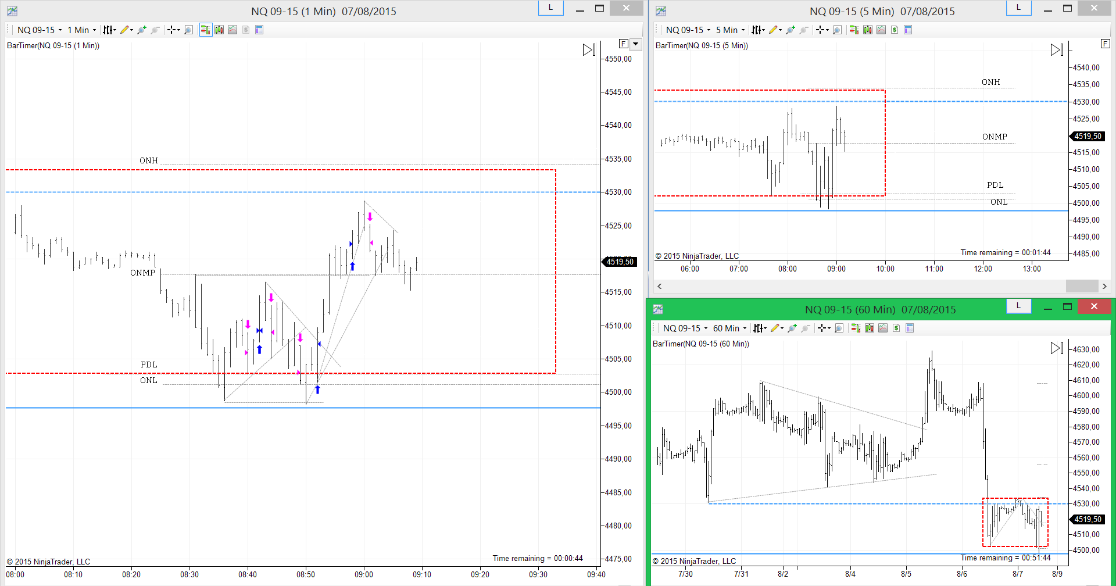The image size is (1116, 586).
Task: Open chart style dropdown in 1 Min chart
Action: 109,30
